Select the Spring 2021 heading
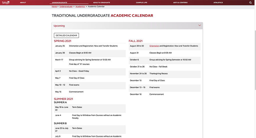Image resolution: width=256 pixels, height=138 pixels. (62, 41)
